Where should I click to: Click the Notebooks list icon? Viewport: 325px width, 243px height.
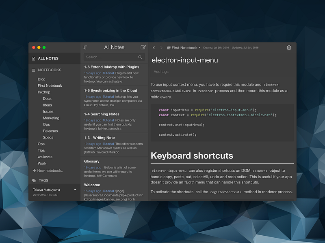click(34, 70)
